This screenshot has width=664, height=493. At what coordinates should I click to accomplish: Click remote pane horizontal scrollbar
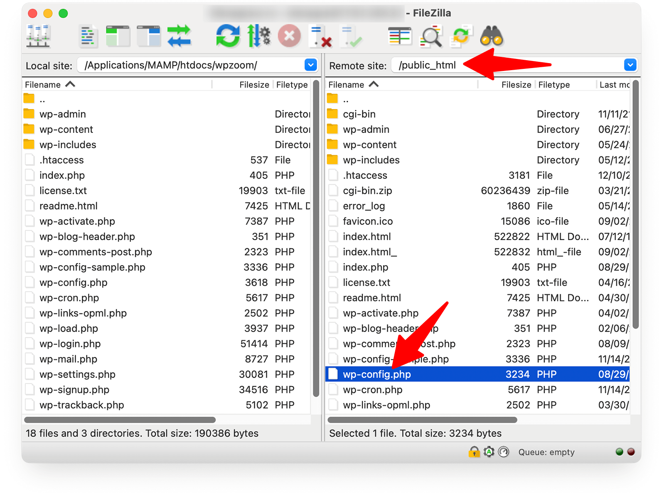tap(422, 420)
